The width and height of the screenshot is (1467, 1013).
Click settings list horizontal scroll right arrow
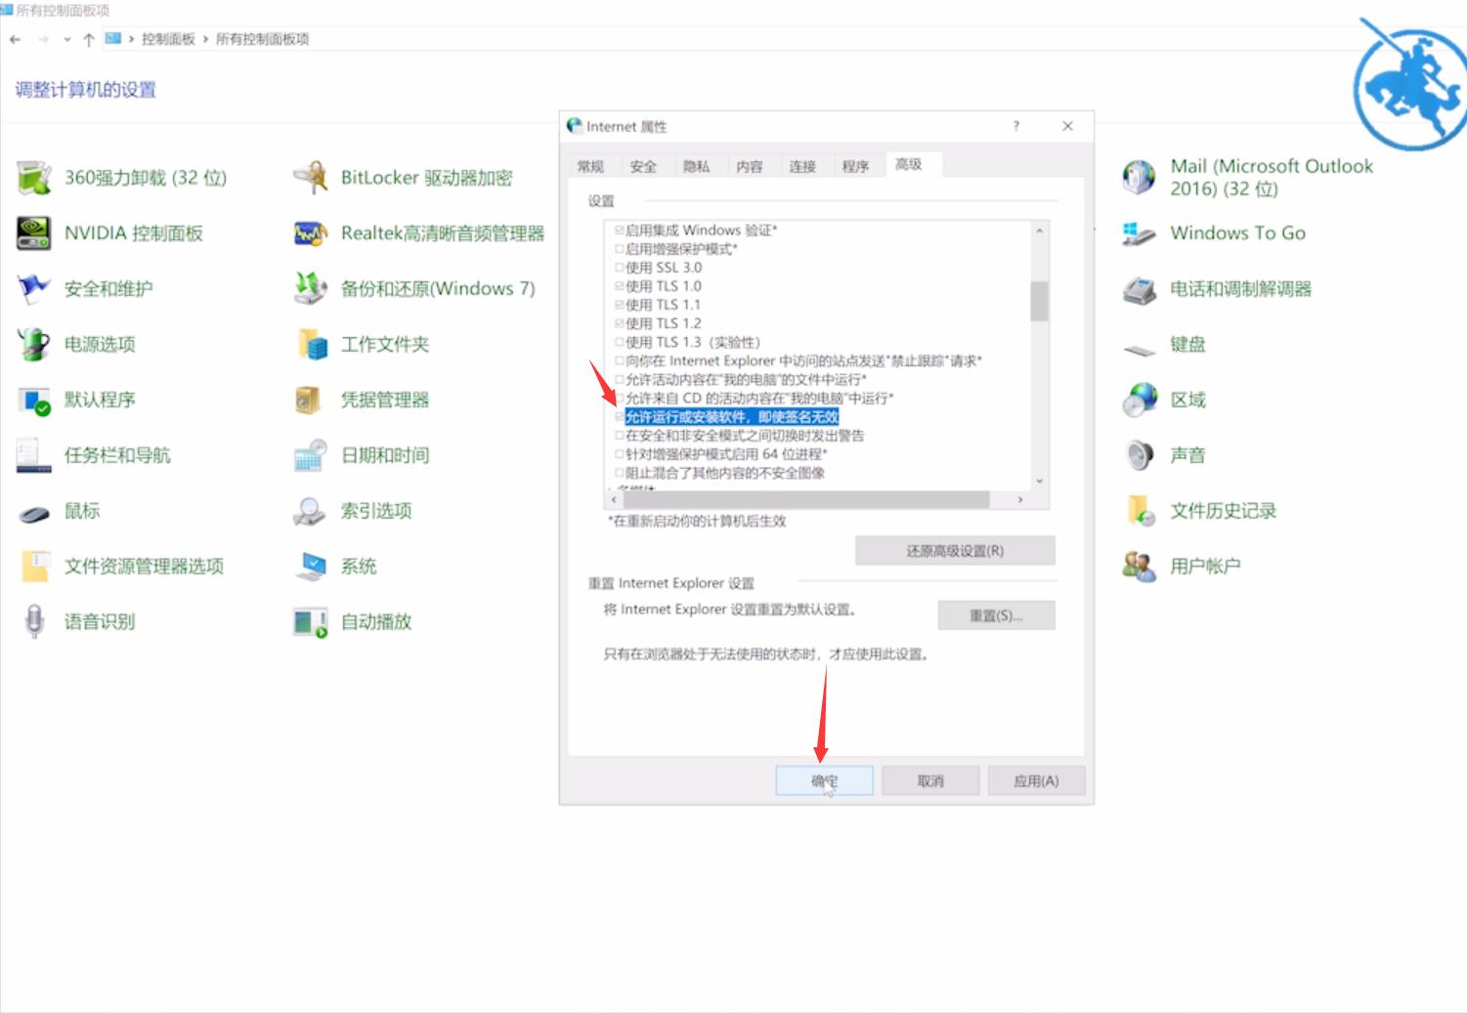tap(1020, 499)
